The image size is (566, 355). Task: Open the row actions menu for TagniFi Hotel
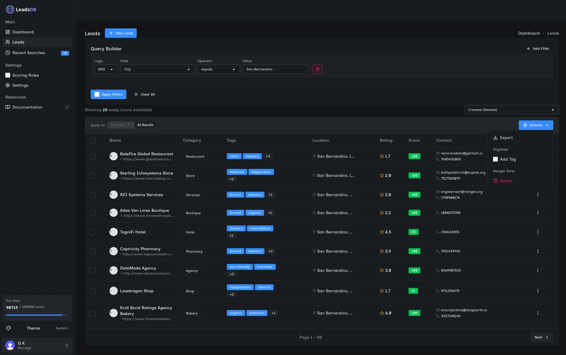pyautogui.click(x=538, y=232)
